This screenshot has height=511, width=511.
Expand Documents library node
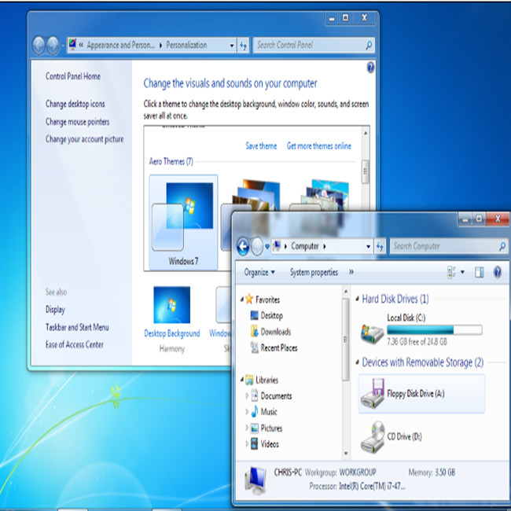pyautogui.click(x=247, y=395)
